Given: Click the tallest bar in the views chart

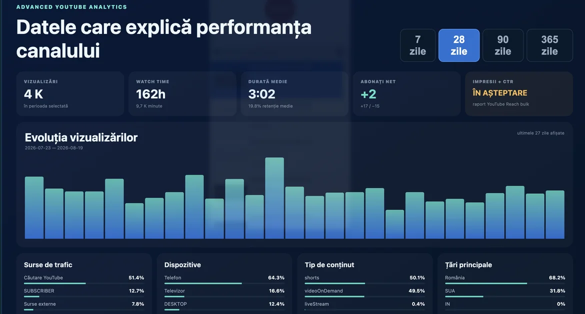Looking at the screenshot, I should [274, 198].
